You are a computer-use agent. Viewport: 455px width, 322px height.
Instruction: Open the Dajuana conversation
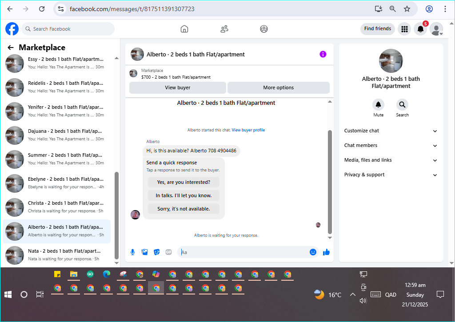coord(56,135)
